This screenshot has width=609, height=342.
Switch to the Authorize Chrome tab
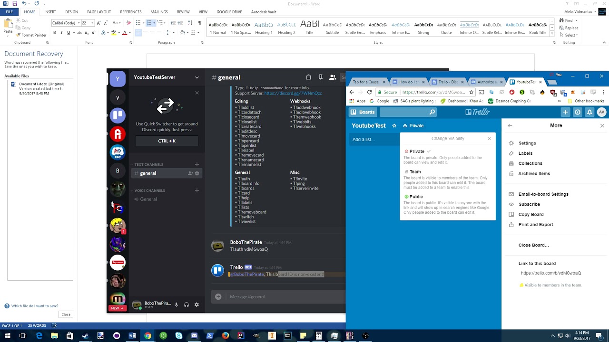tap(486, 82)
